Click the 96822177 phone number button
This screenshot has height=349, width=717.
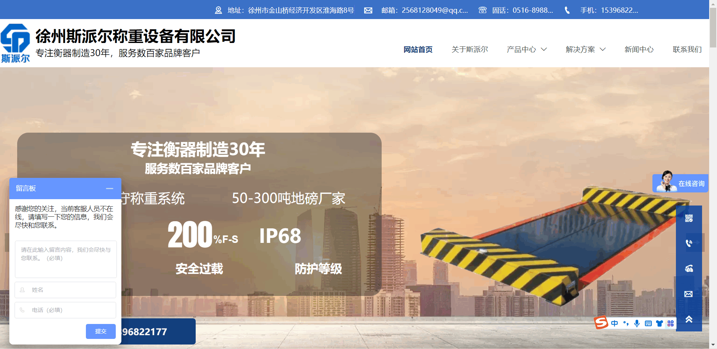[x=158, y=331]
